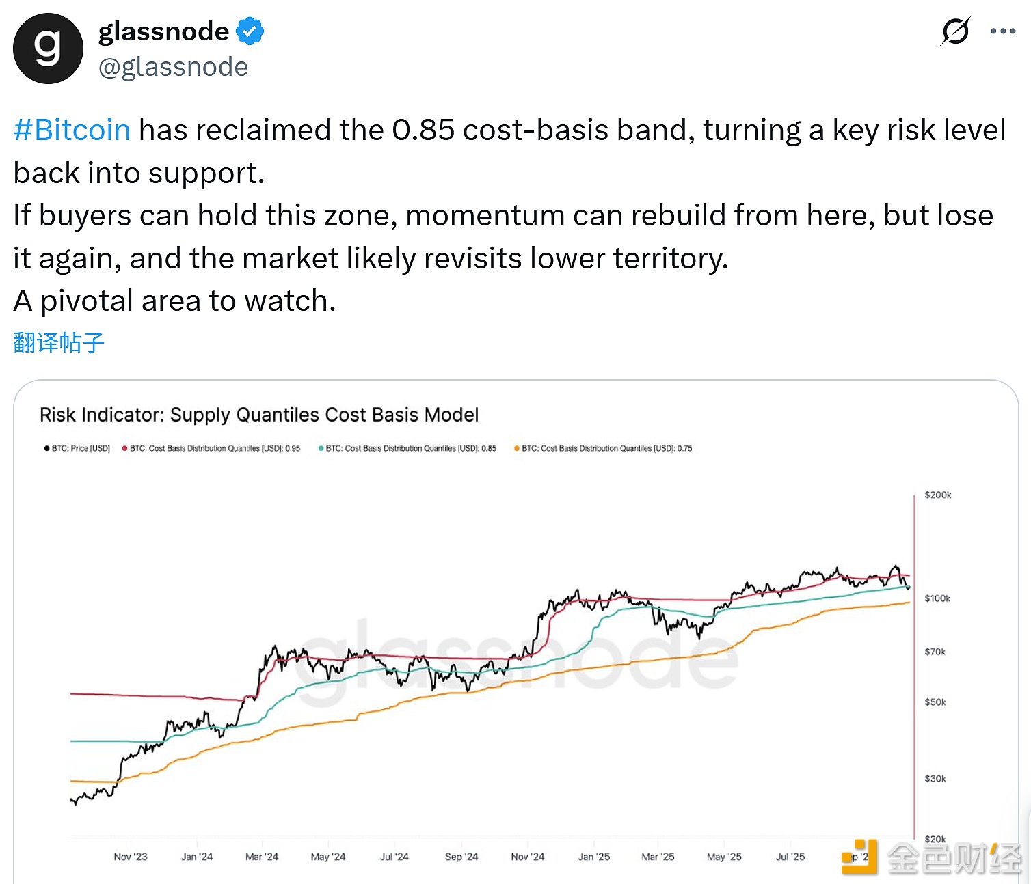Click the Nov '24 x-axis label

527,857
